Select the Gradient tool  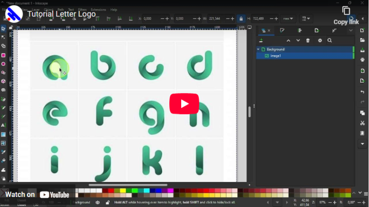click(3, 134)
